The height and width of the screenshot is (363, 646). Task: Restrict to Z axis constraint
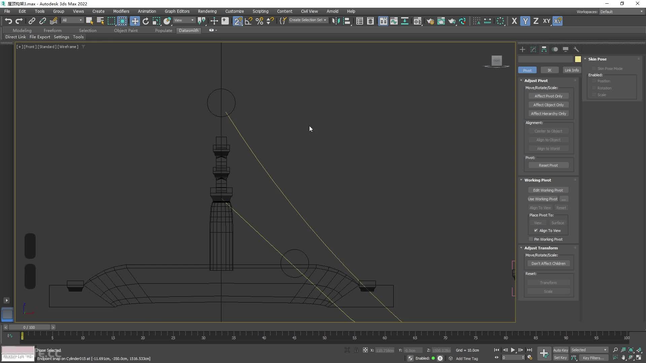pos(536,21)
